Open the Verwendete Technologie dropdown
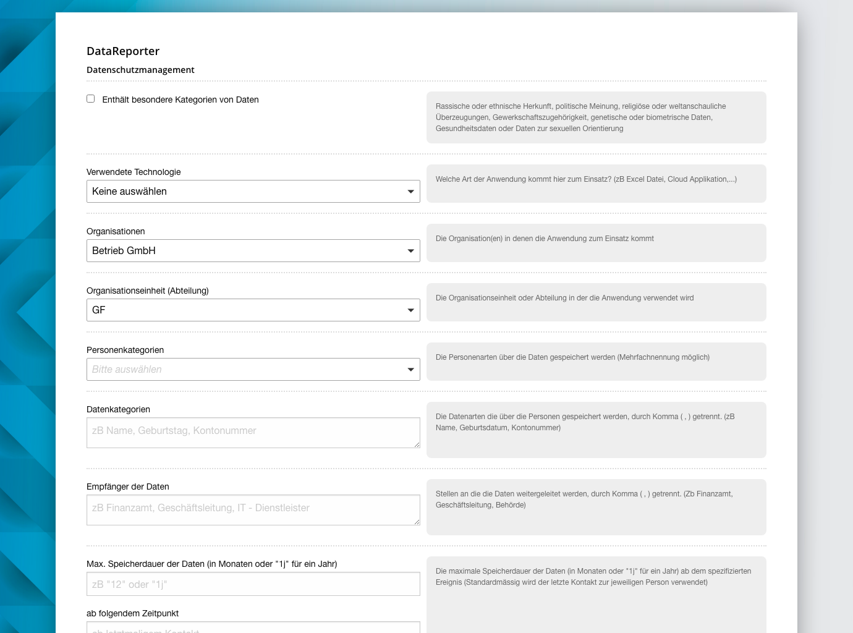The height and width of the screenshot is (633, 853). pos(253,191)
